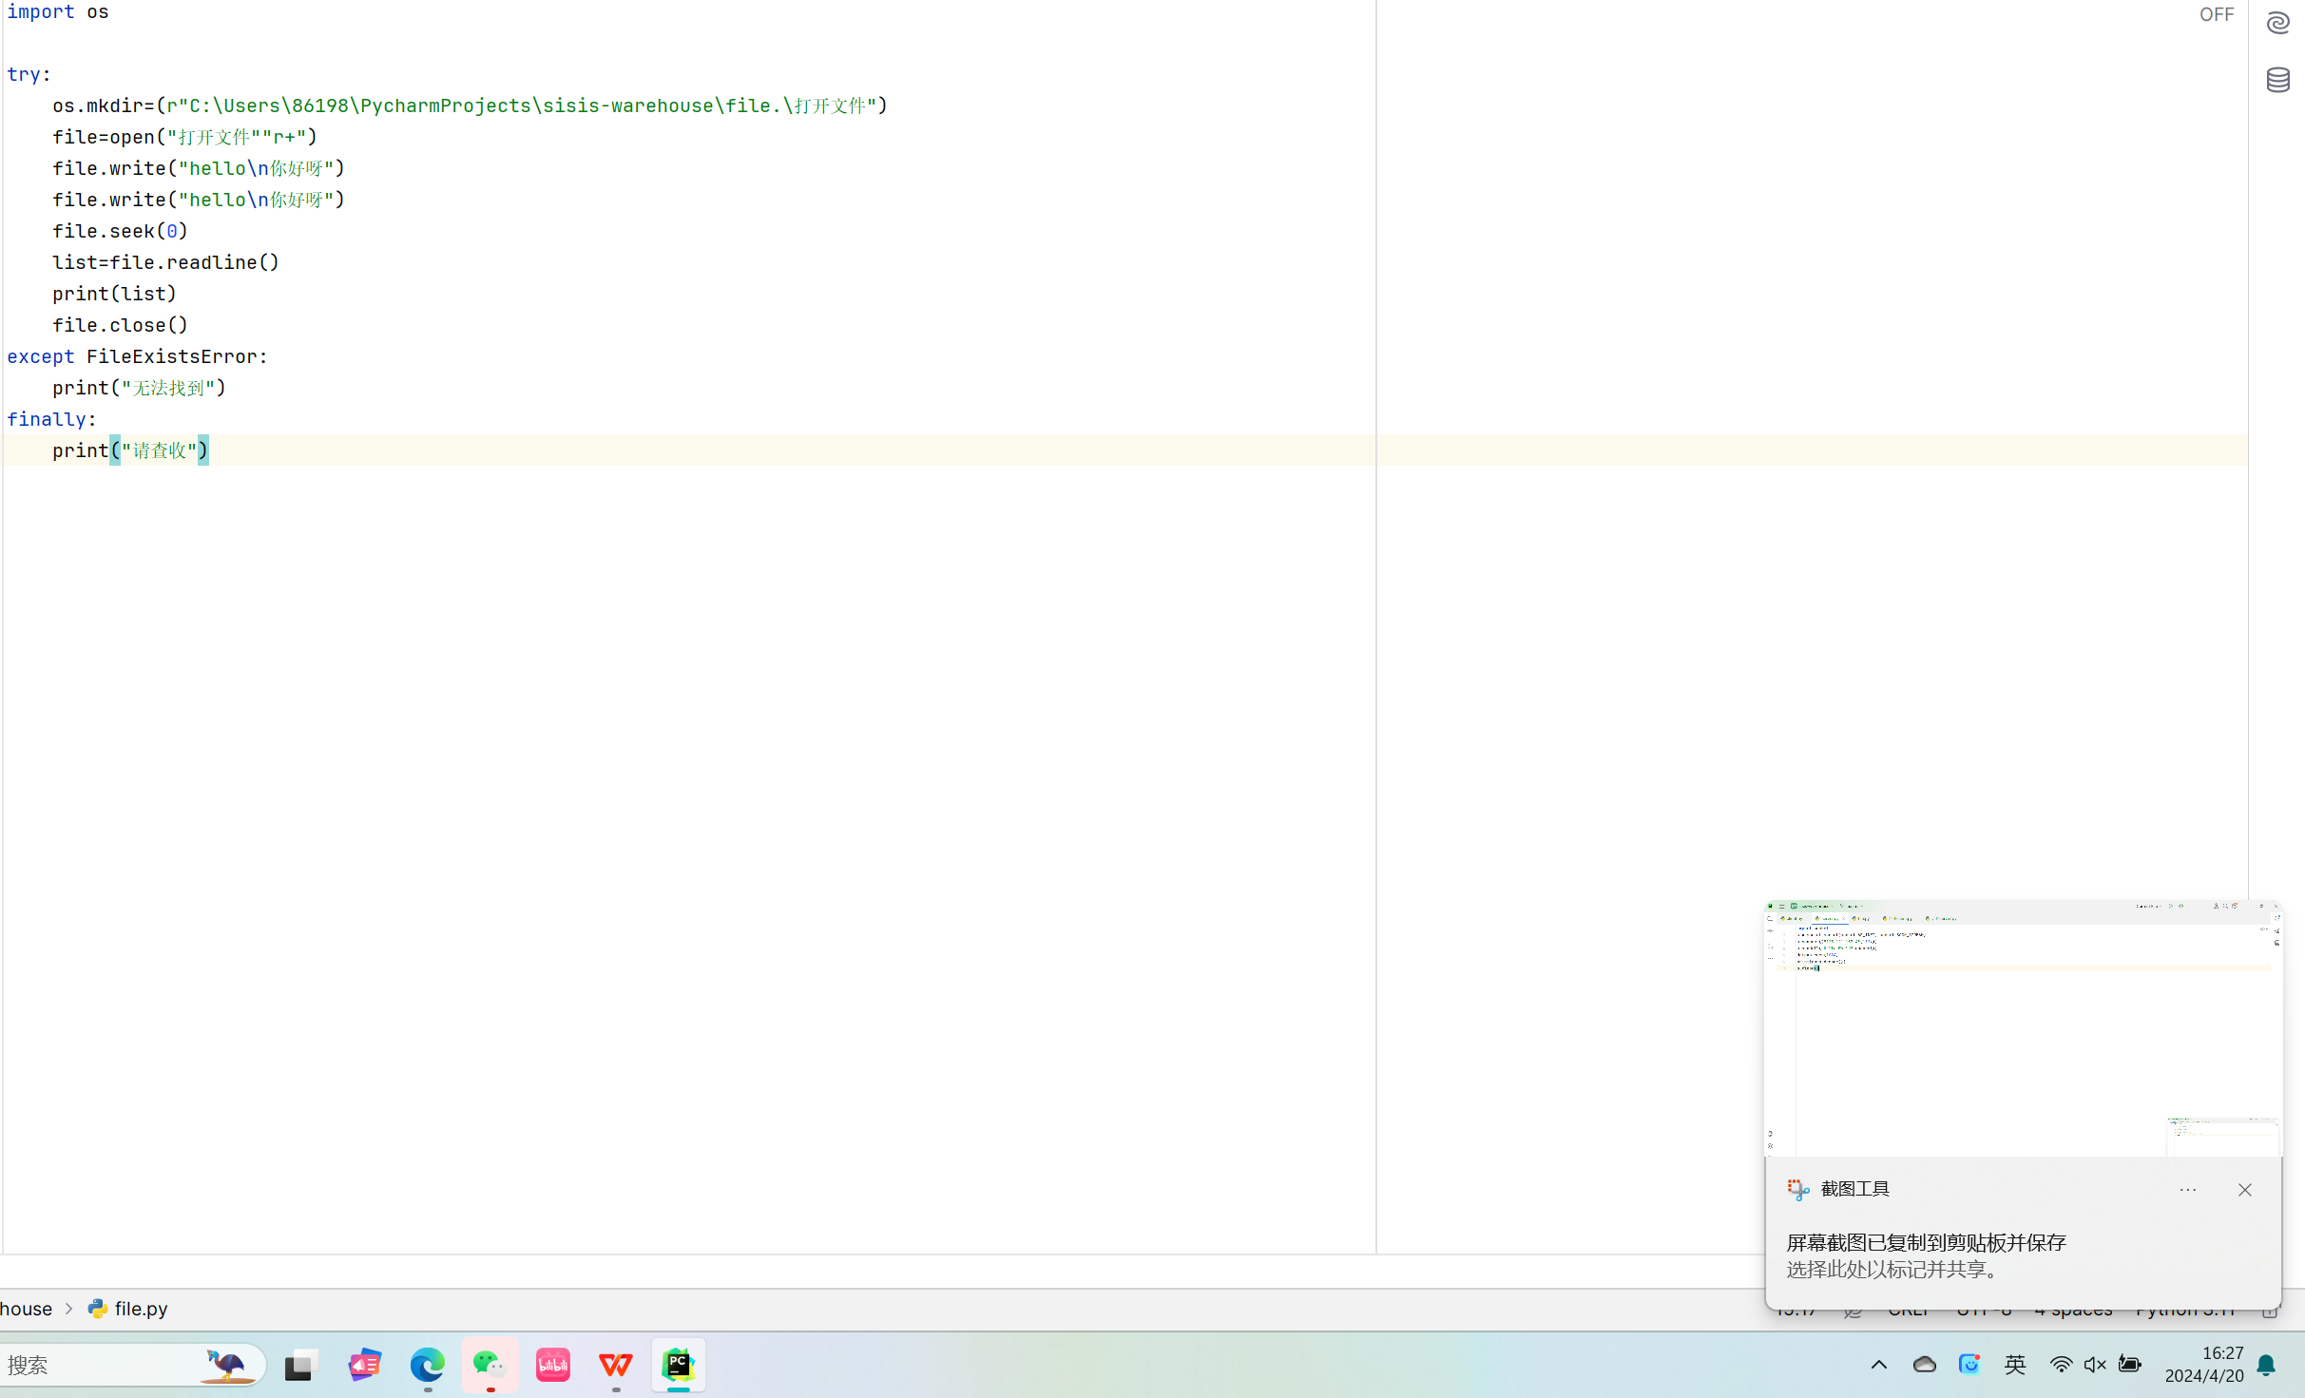Click the 'house' breadcrumb folder segment
Image resolution: width=2305 pixels, height=1398 pixels.
(x=27, y=1309)
